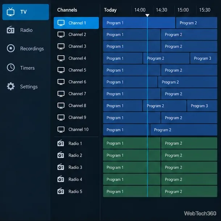The height and width of the screenshot is (221, 221).
Task: Select the Channel 9 monitor icon
Action: [61, 117]
